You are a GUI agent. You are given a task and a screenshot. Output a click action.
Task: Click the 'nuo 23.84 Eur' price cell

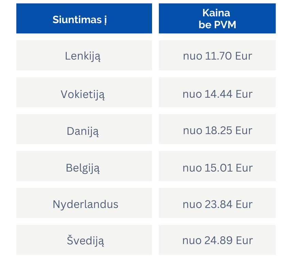click(217, 203)
